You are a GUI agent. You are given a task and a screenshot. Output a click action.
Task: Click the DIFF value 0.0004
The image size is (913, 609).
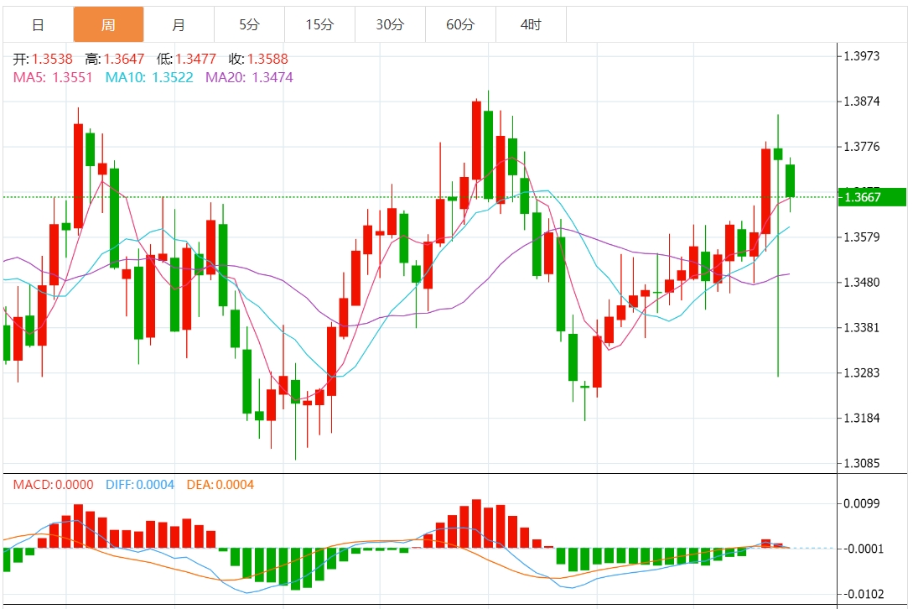coord(155,485)
